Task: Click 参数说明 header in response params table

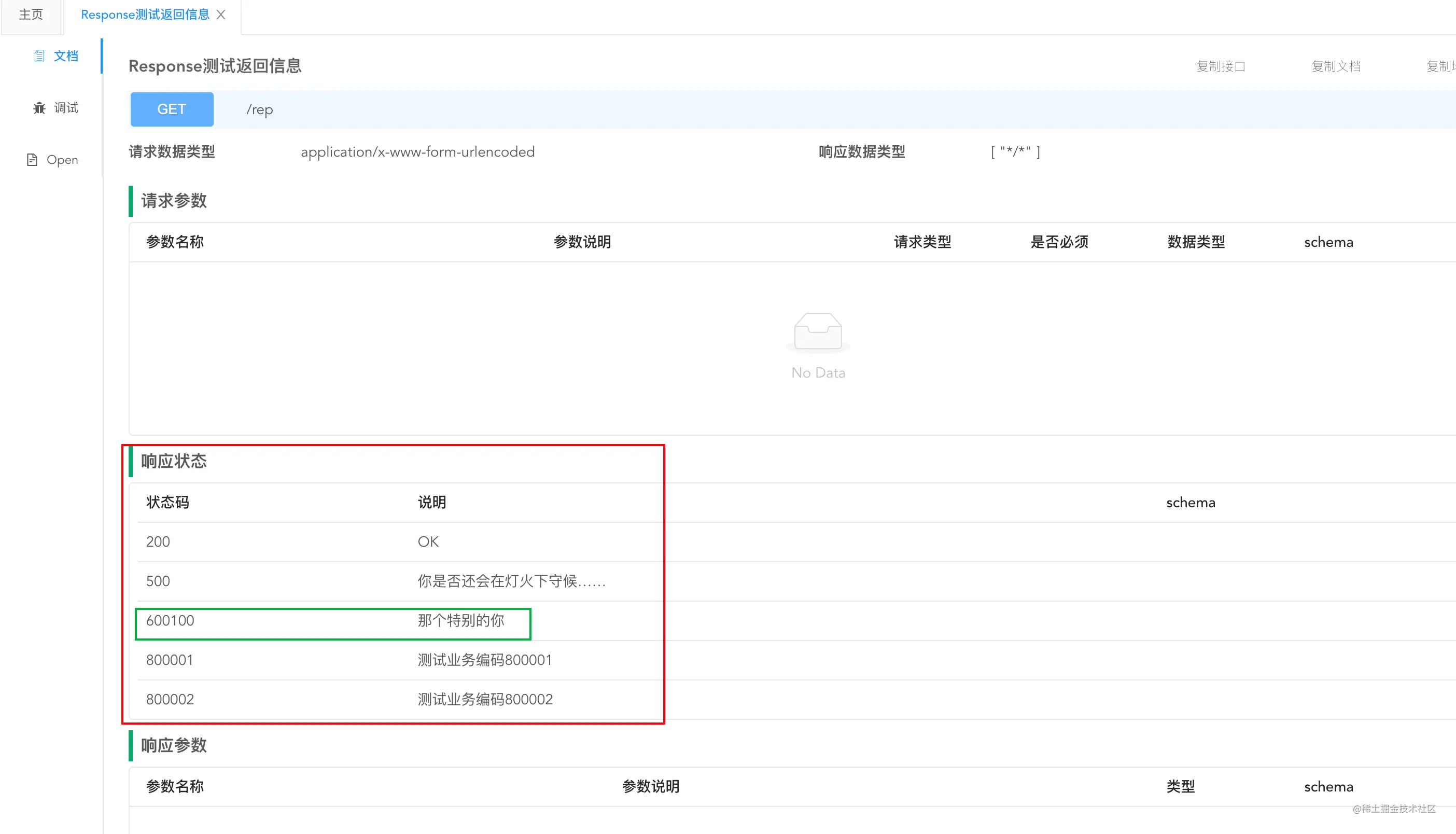Action: (x=650, y=786)
